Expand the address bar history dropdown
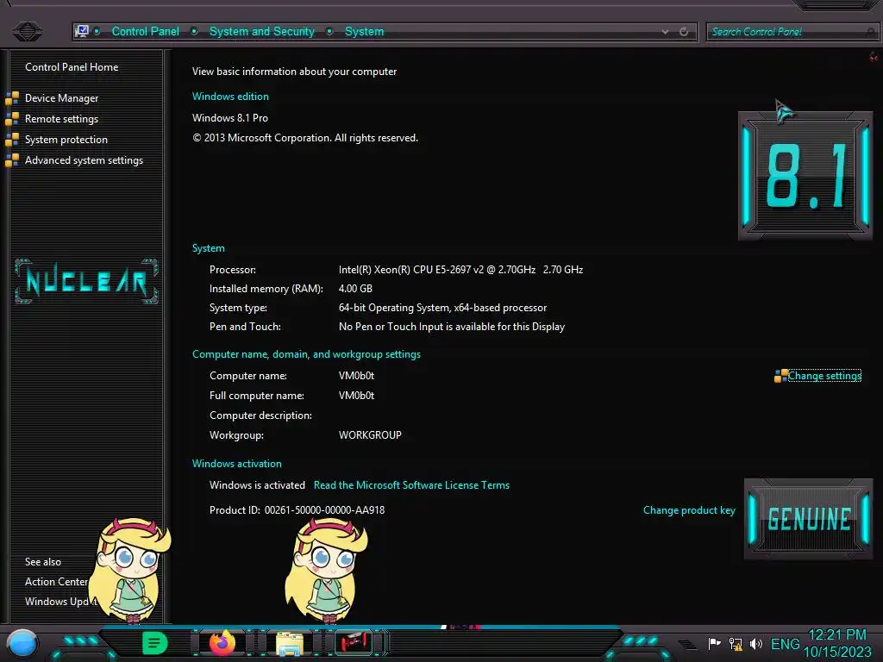883x662 pixels. 666,32
